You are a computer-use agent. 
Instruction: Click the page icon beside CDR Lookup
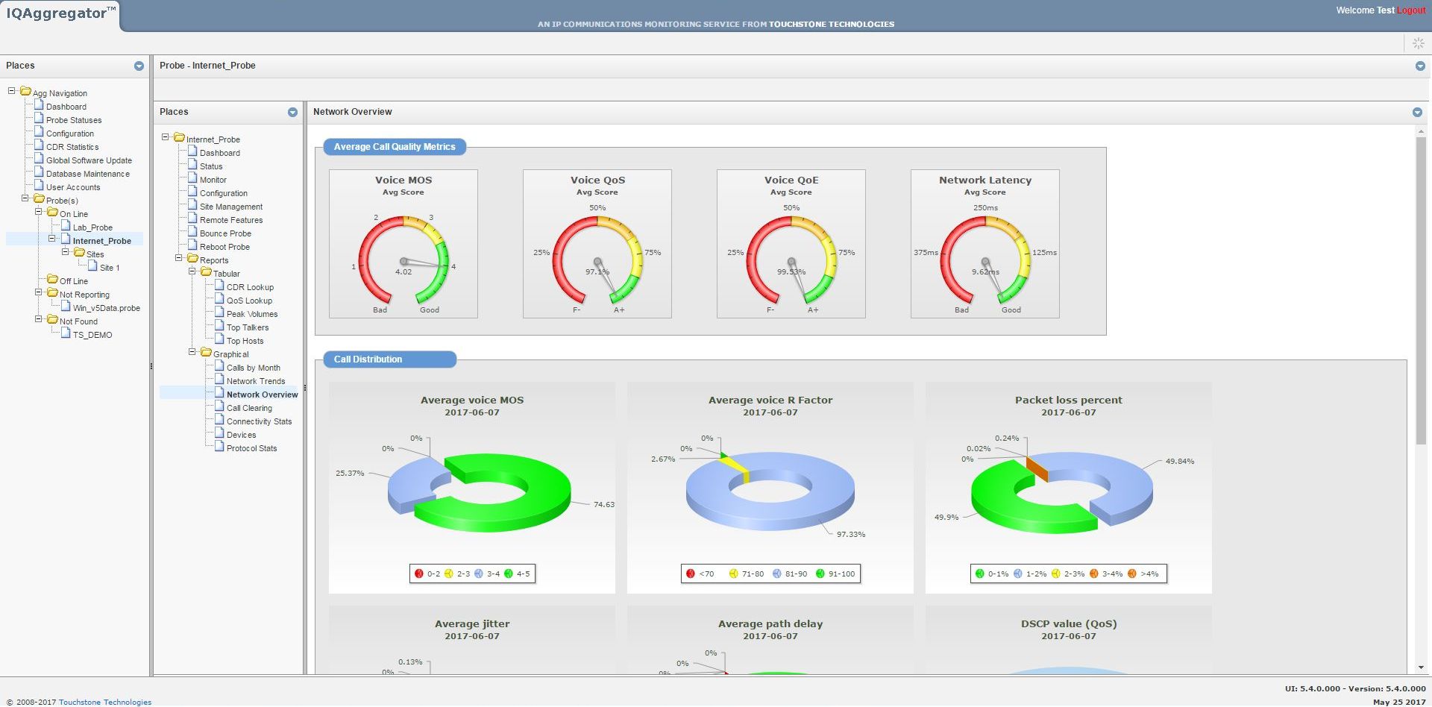[219, 286]
